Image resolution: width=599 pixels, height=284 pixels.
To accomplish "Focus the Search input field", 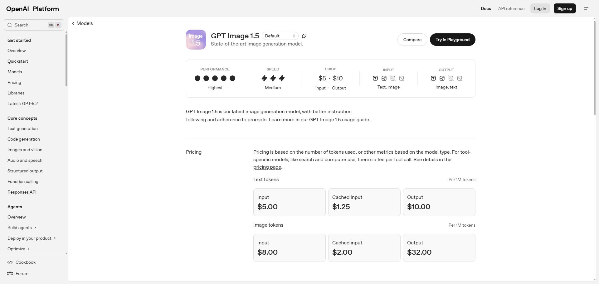I will [x=30, y=25].
